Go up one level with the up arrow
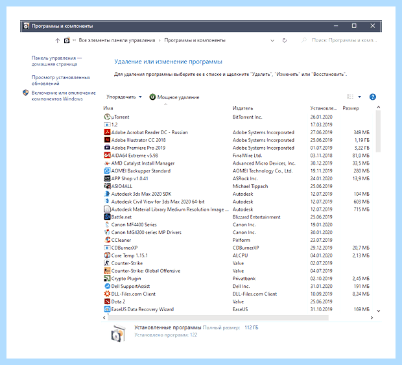The image size is (402, 365). point(58,40)
